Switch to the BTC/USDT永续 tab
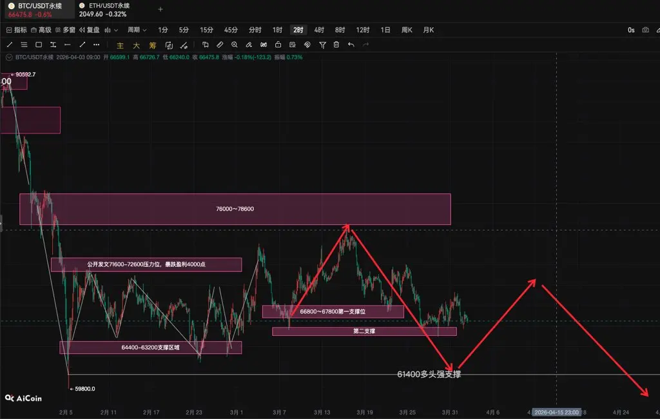The width and height of the screenshot is (660, 419). (x=39, y=10)
